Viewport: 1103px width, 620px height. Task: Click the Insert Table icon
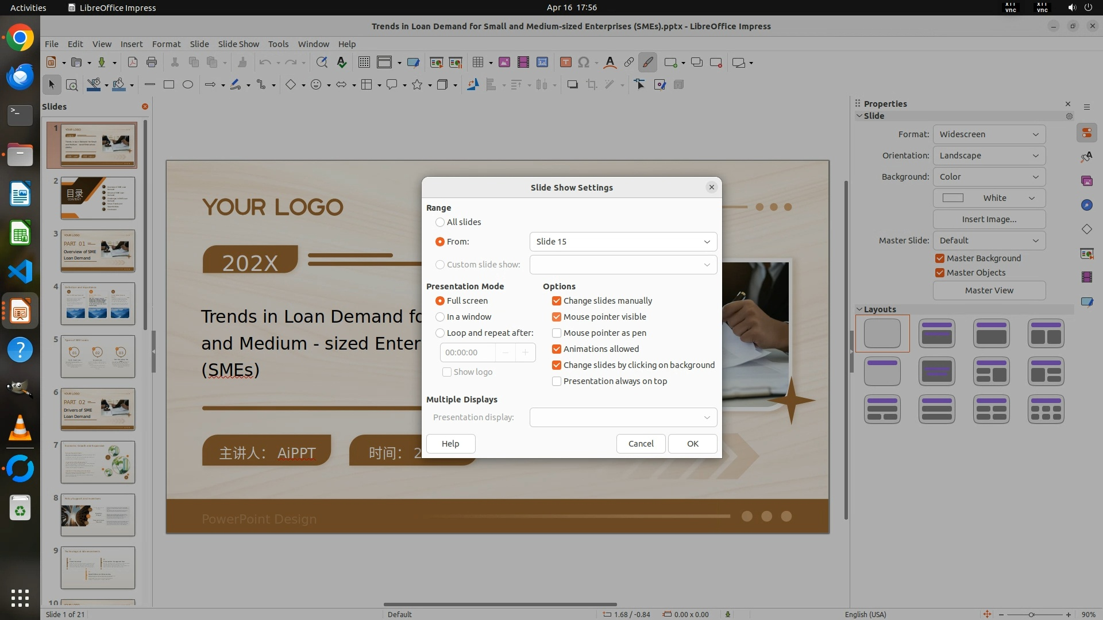click(477, 63)
